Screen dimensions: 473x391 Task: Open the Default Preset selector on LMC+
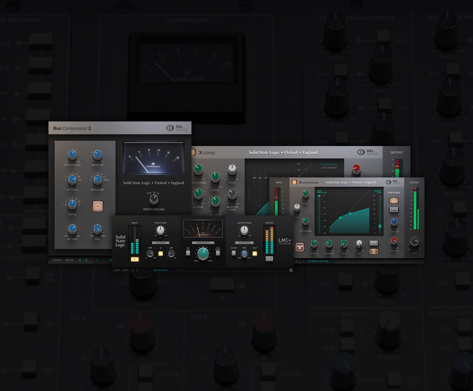click(x=160, y=270)
